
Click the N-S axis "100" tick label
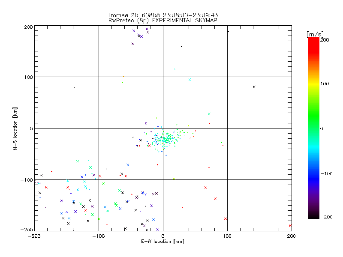tap(29, 77)
